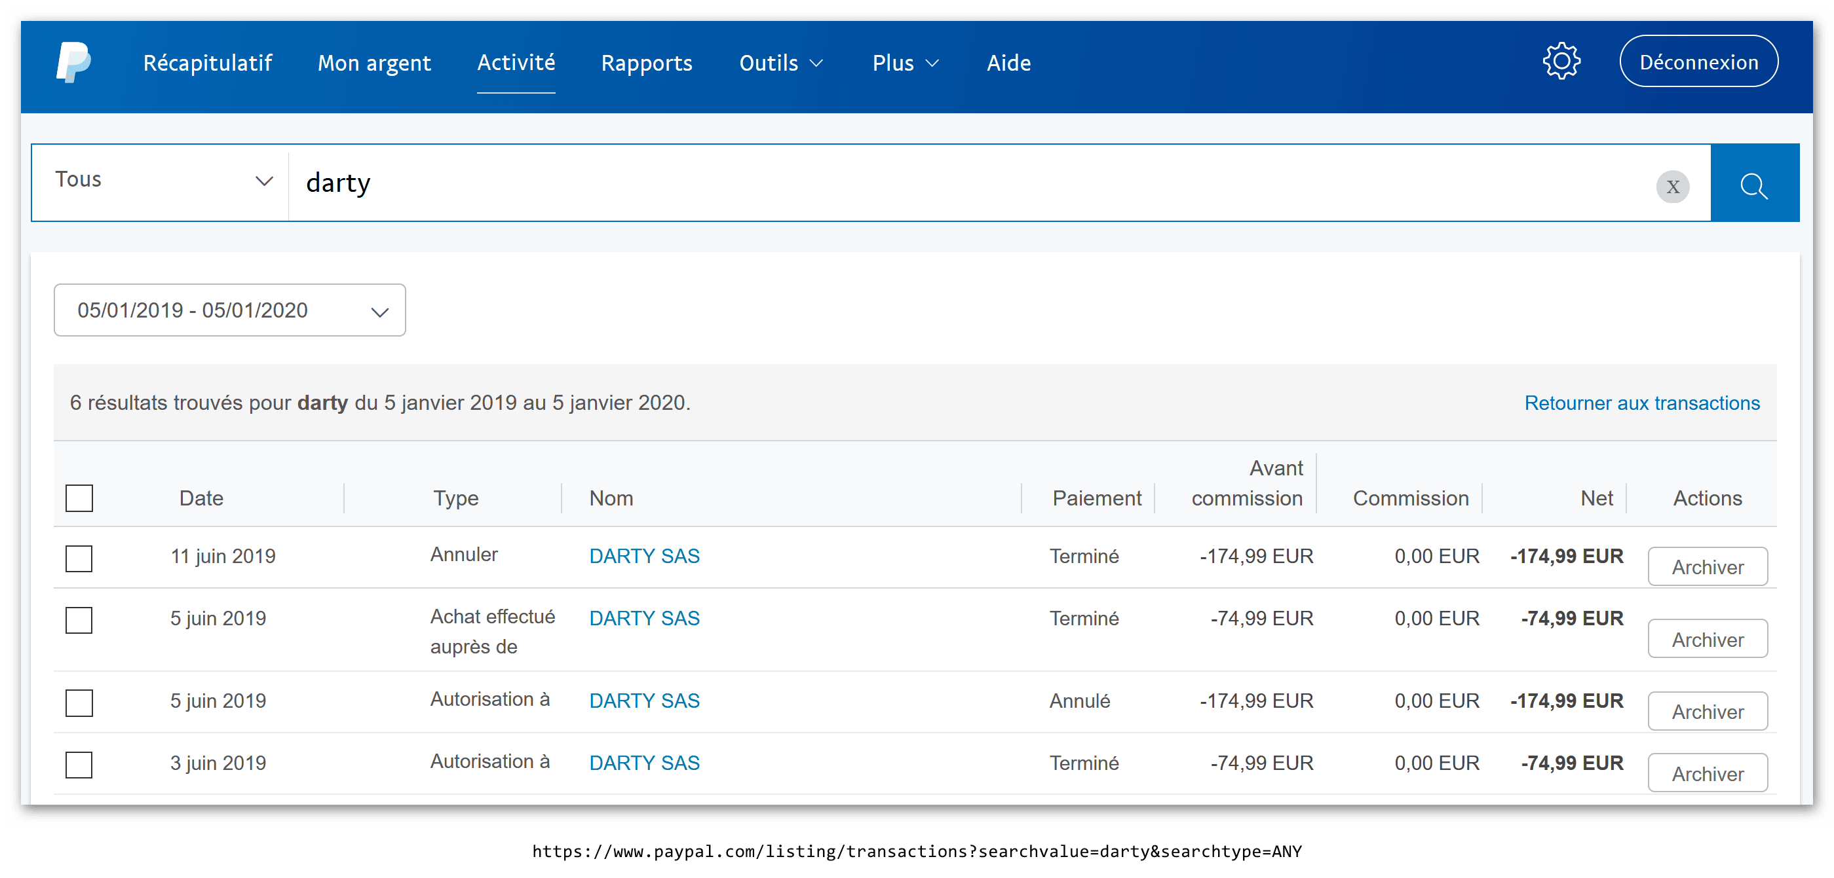Check the 5 juin 2019 Achat effectué checkbox
The height and width of the screenshot is (878, 1834).
pyautogui.click(x=79, y=620)
